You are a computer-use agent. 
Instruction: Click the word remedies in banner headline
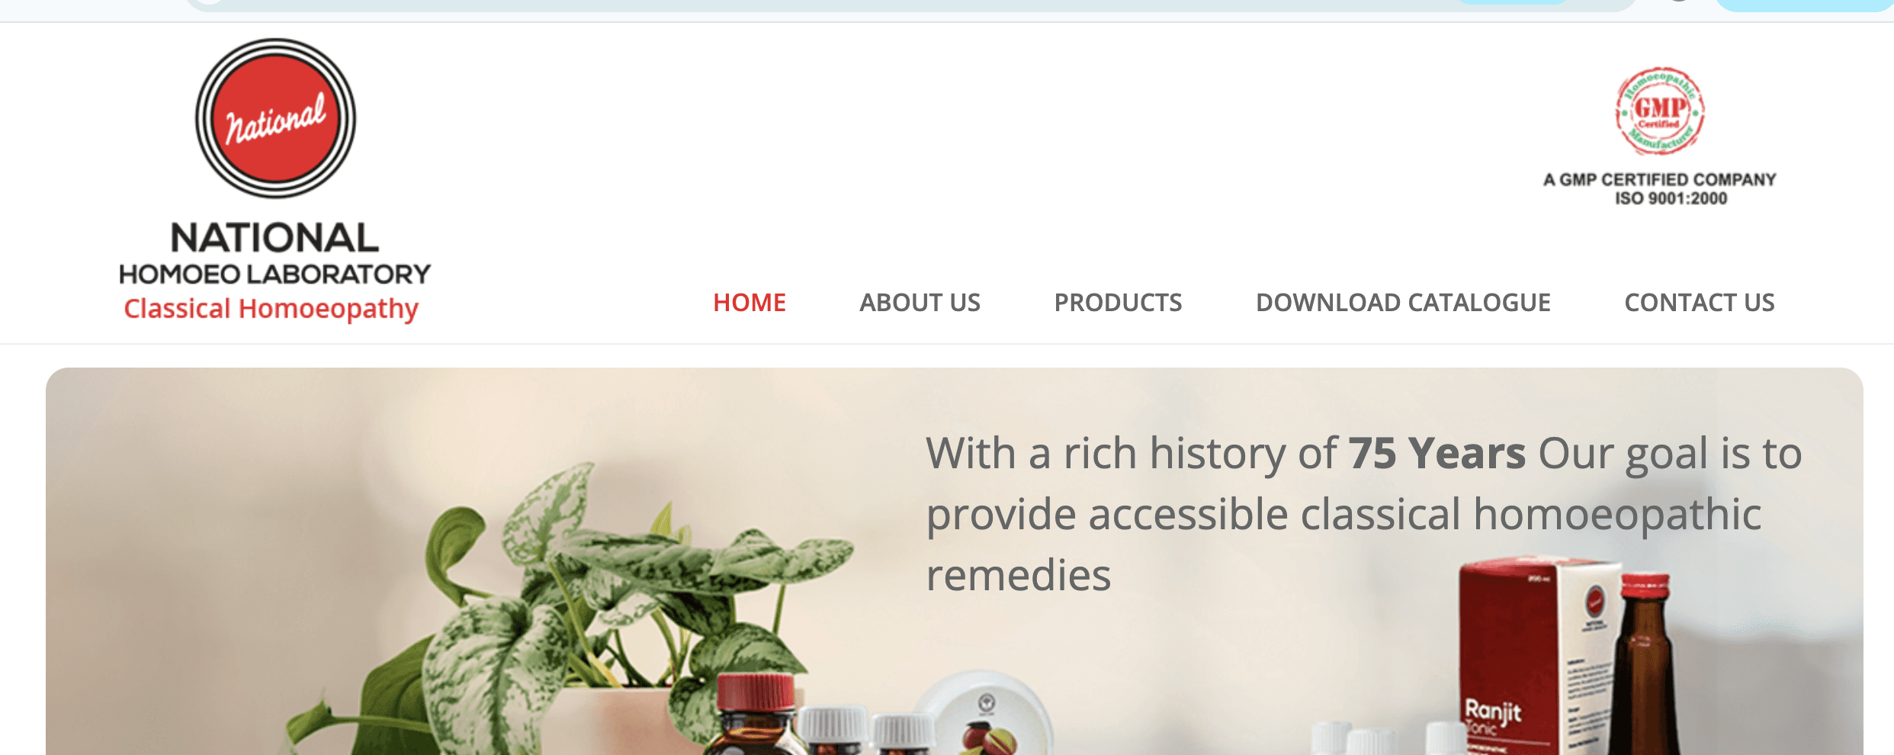click(1018, 574)
